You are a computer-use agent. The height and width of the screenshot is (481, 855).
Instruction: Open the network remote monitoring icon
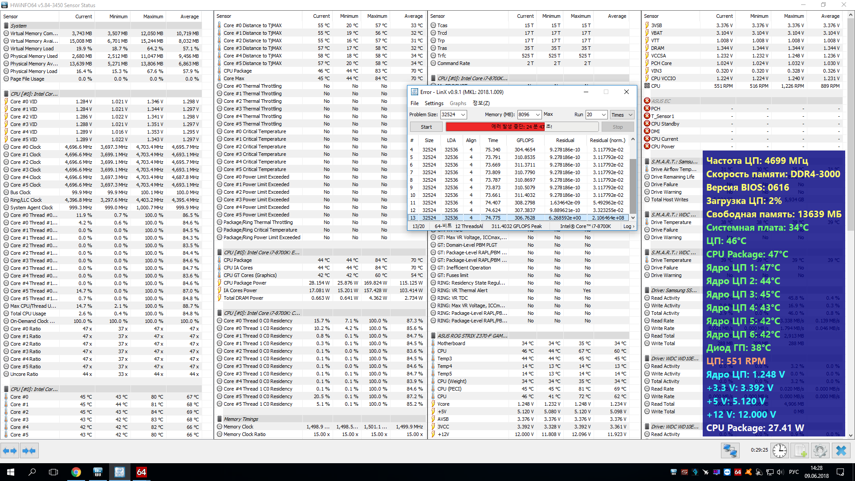tap(730, 451)
